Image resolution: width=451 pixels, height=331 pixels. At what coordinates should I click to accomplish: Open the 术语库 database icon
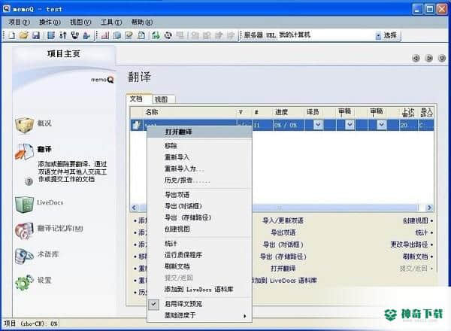click(24, 256)
